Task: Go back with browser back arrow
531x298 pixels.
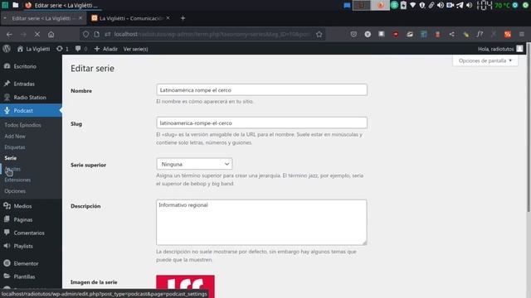Action: click(9, 35)
